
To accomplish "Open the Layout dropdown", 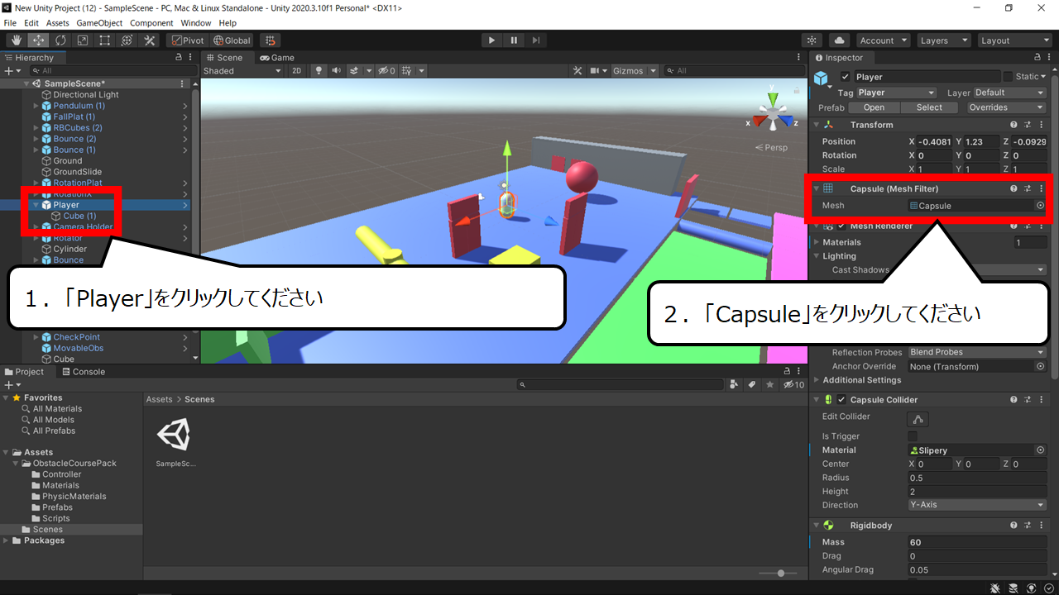I will click(1013, 40).
